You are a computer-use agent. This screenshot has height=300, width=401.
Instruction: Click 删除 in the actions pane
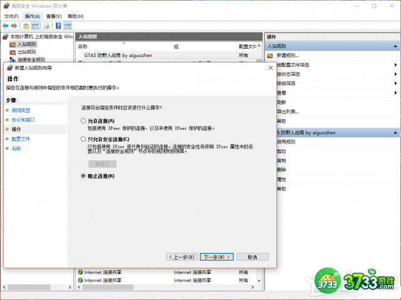(x=281, y=170)
